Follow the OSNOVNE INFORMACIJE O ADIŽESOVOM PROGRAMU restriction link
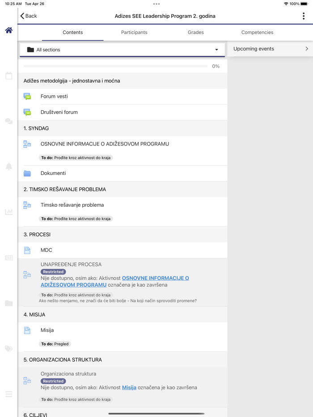 [115, 281]
